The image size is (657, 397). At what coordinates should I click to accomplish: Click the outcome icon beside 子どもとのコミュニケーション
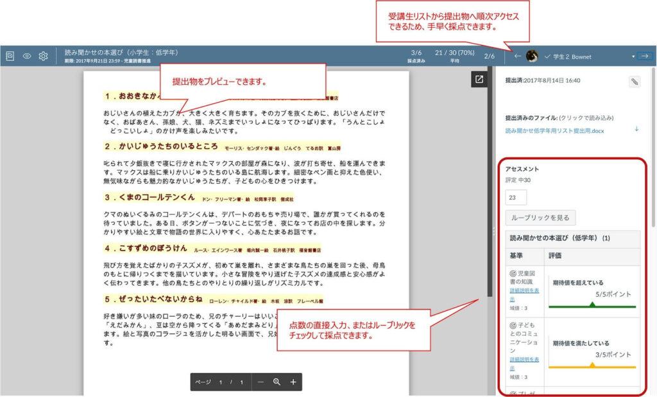click(513, 325)
